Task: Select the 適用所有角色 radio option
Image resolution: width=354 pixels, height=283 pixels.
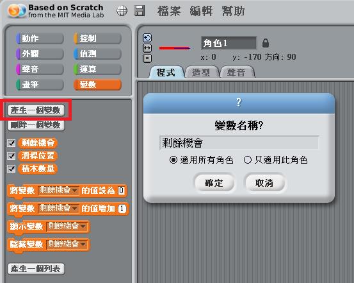Action: coord(202,160)
